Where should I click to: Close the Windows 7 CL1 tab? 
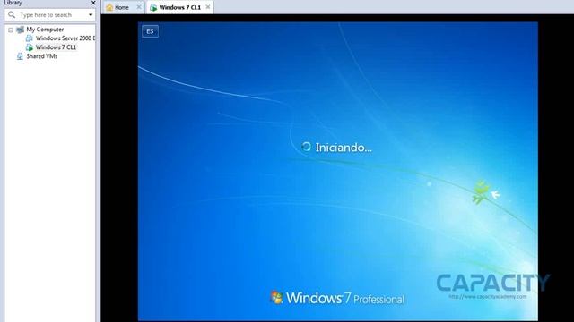pos(208,7)
